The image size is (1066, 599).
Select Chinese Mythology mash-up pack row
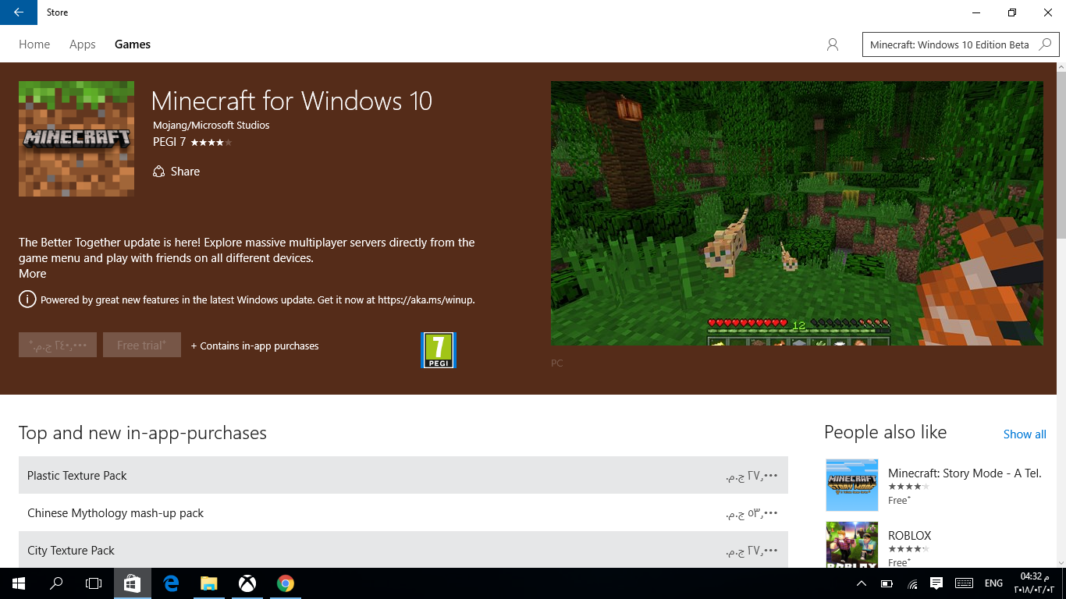pos(403,512)
